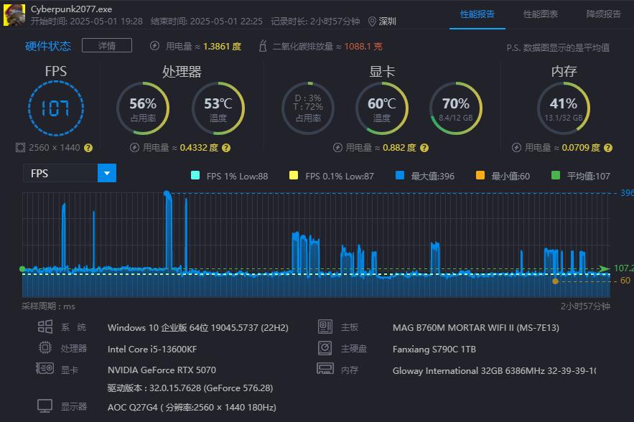This screenshot has height=422, width=634.
Task: Click the green start marker on FPS chart
Action: tap(22, 269)
